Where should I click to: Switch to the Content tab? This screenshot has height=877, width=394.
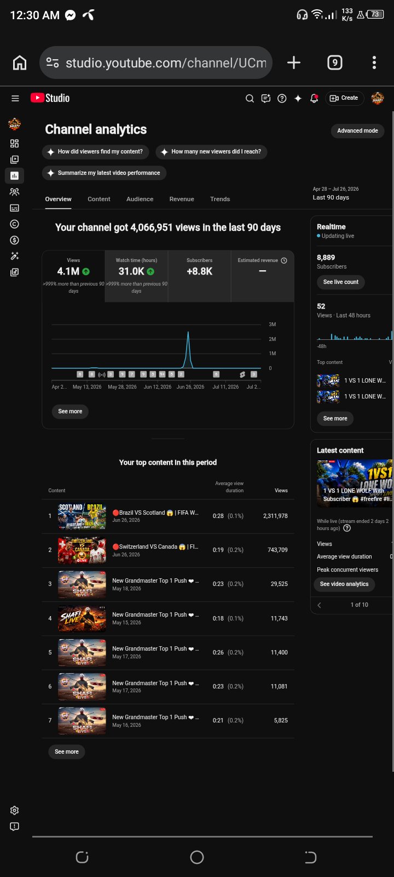click(99, 199)
